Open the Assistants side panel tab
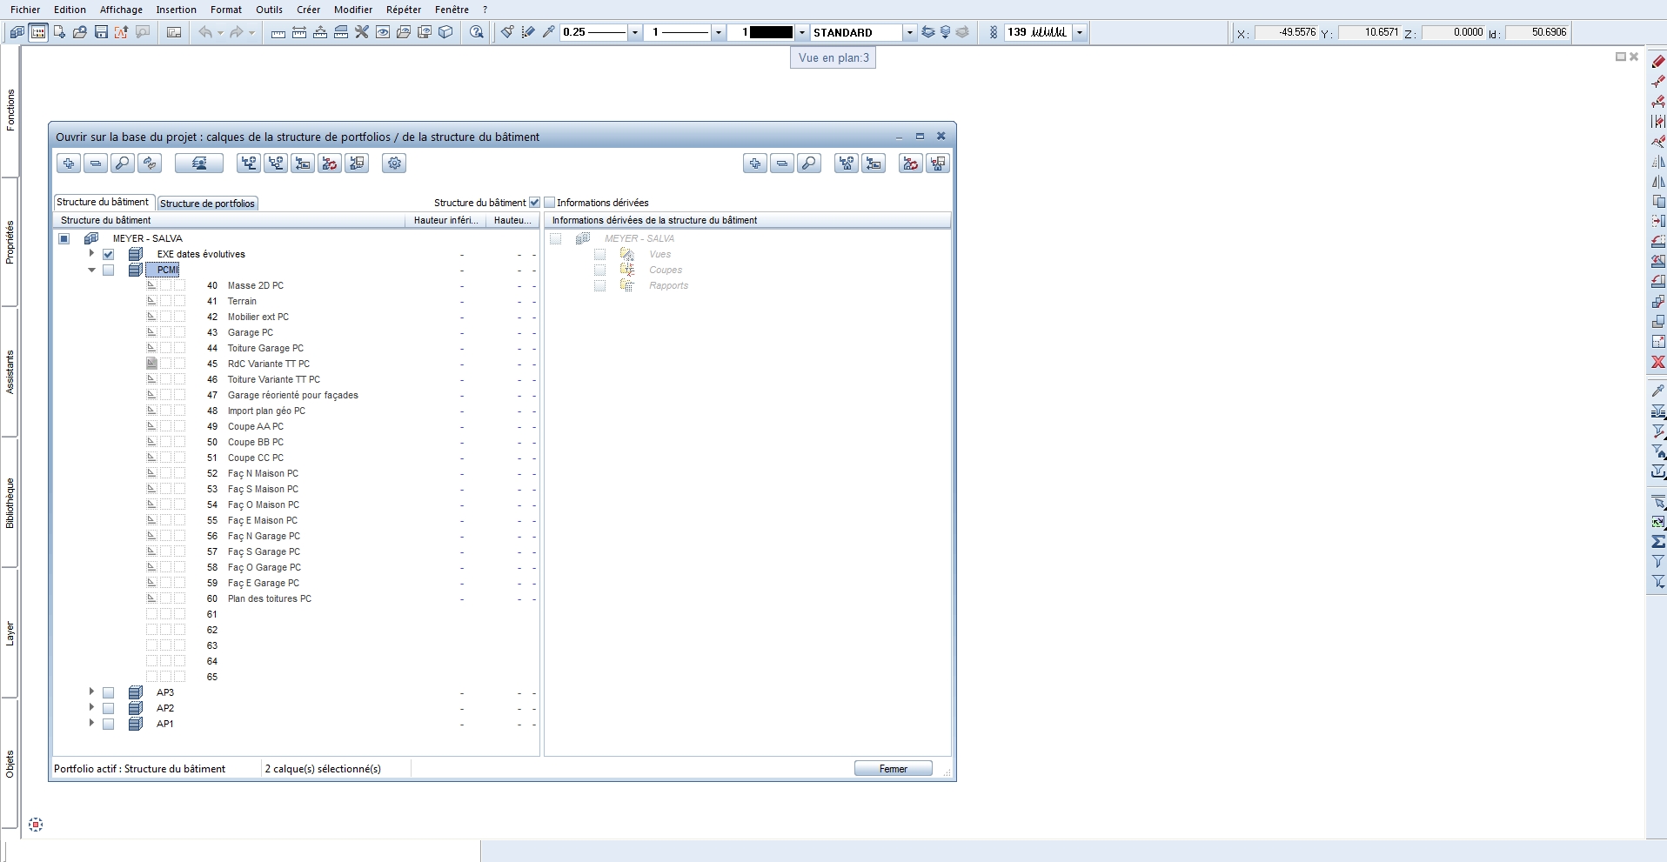Image resolution: width=1667 pixels, height=862 pixels. coord(10,372)
